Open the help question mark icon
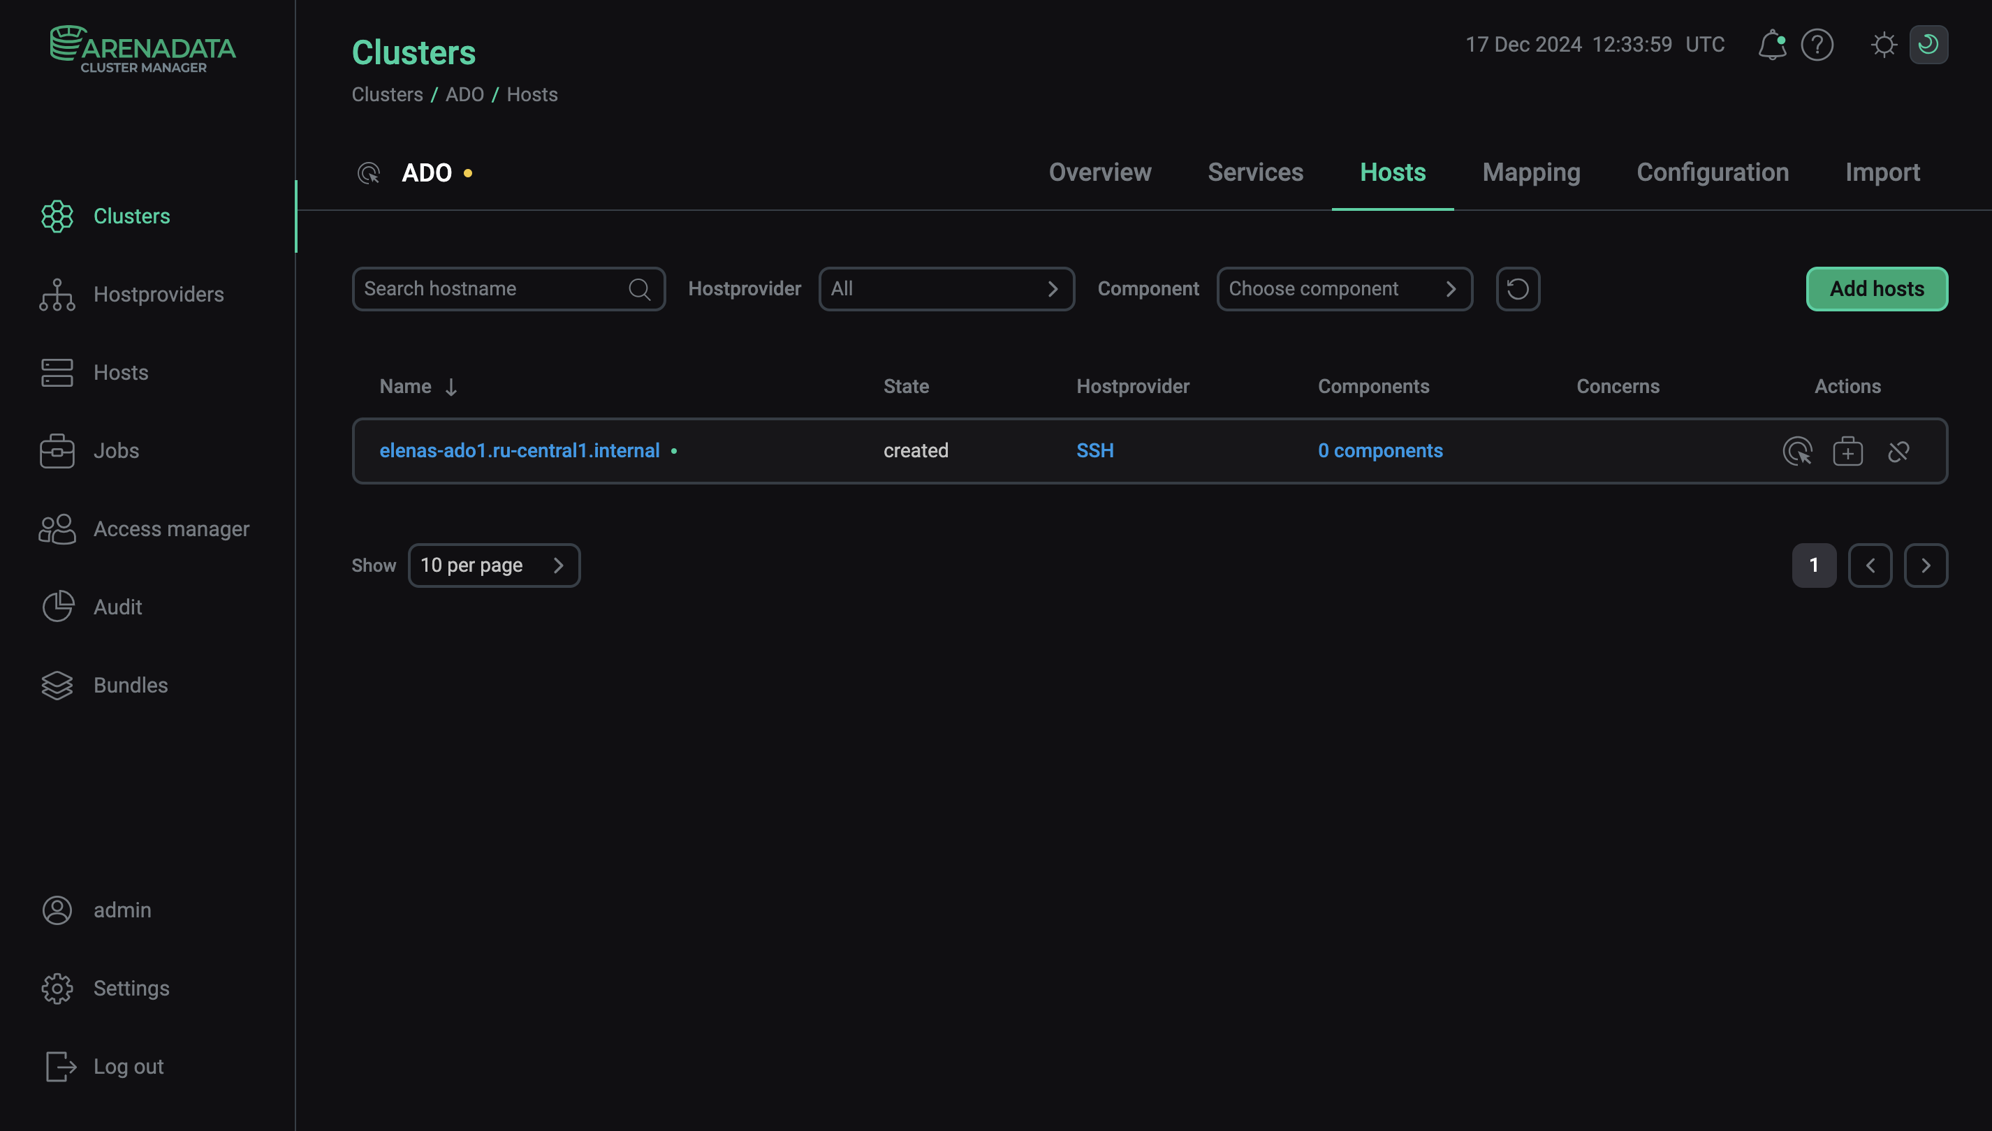 (x=1817, y=44)
